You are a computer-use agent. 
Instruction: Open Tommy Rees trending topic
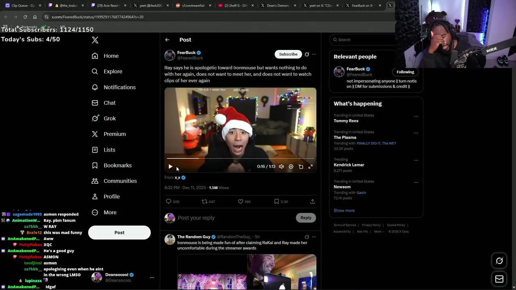point(346,121)
